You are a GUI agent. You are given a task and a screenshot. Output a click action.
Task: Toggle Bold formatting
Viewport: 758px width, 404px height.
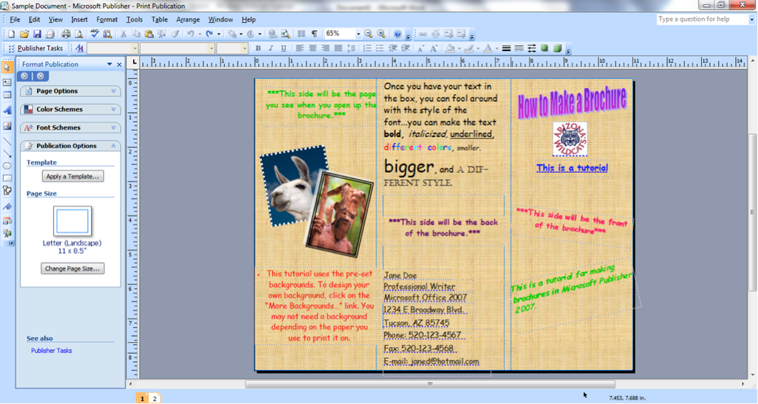(258, 49)
